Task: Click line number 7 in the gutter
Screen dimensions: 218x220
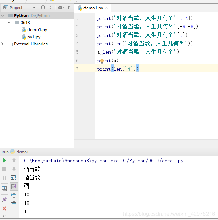Action: (x=77, y=69)
